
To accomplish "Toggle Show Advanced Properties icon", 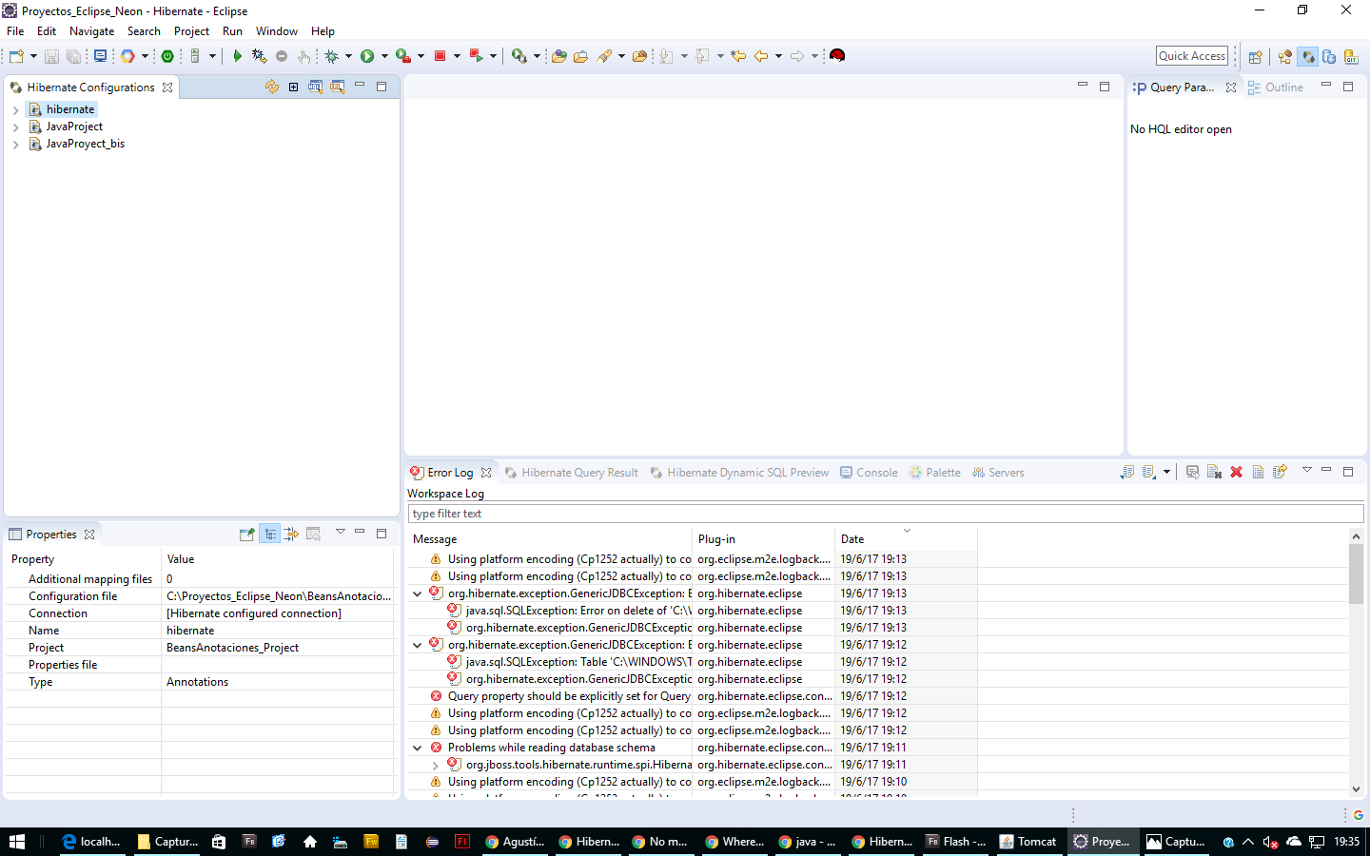I will pyautogui.click(x=291, y=534).
